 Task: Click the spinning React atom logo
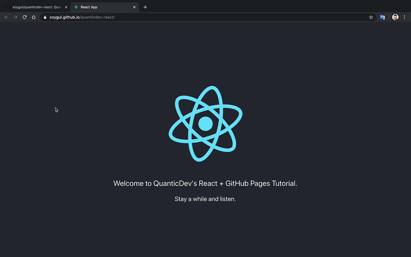205,123
